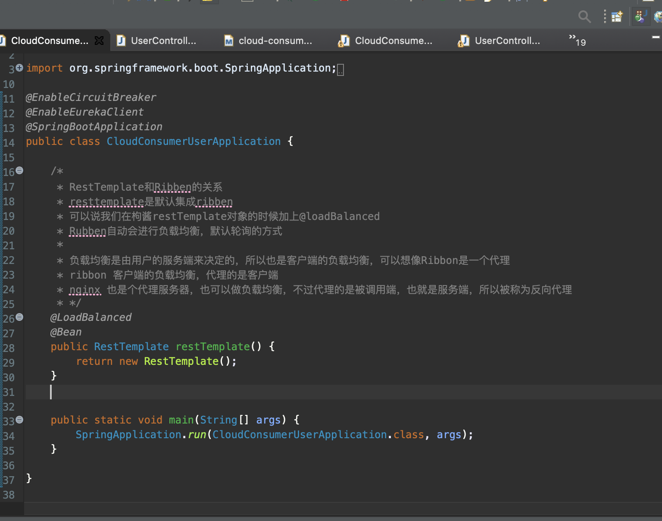
Task: Switch to the cloud-consum... pom tab
Action: (275, 41)
